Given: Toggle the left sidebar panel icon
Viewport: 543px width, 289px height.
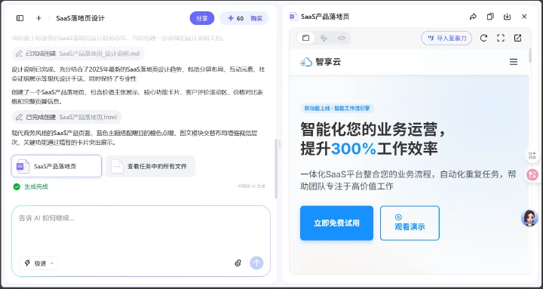Looking at the screenshot, I should 20,18.
